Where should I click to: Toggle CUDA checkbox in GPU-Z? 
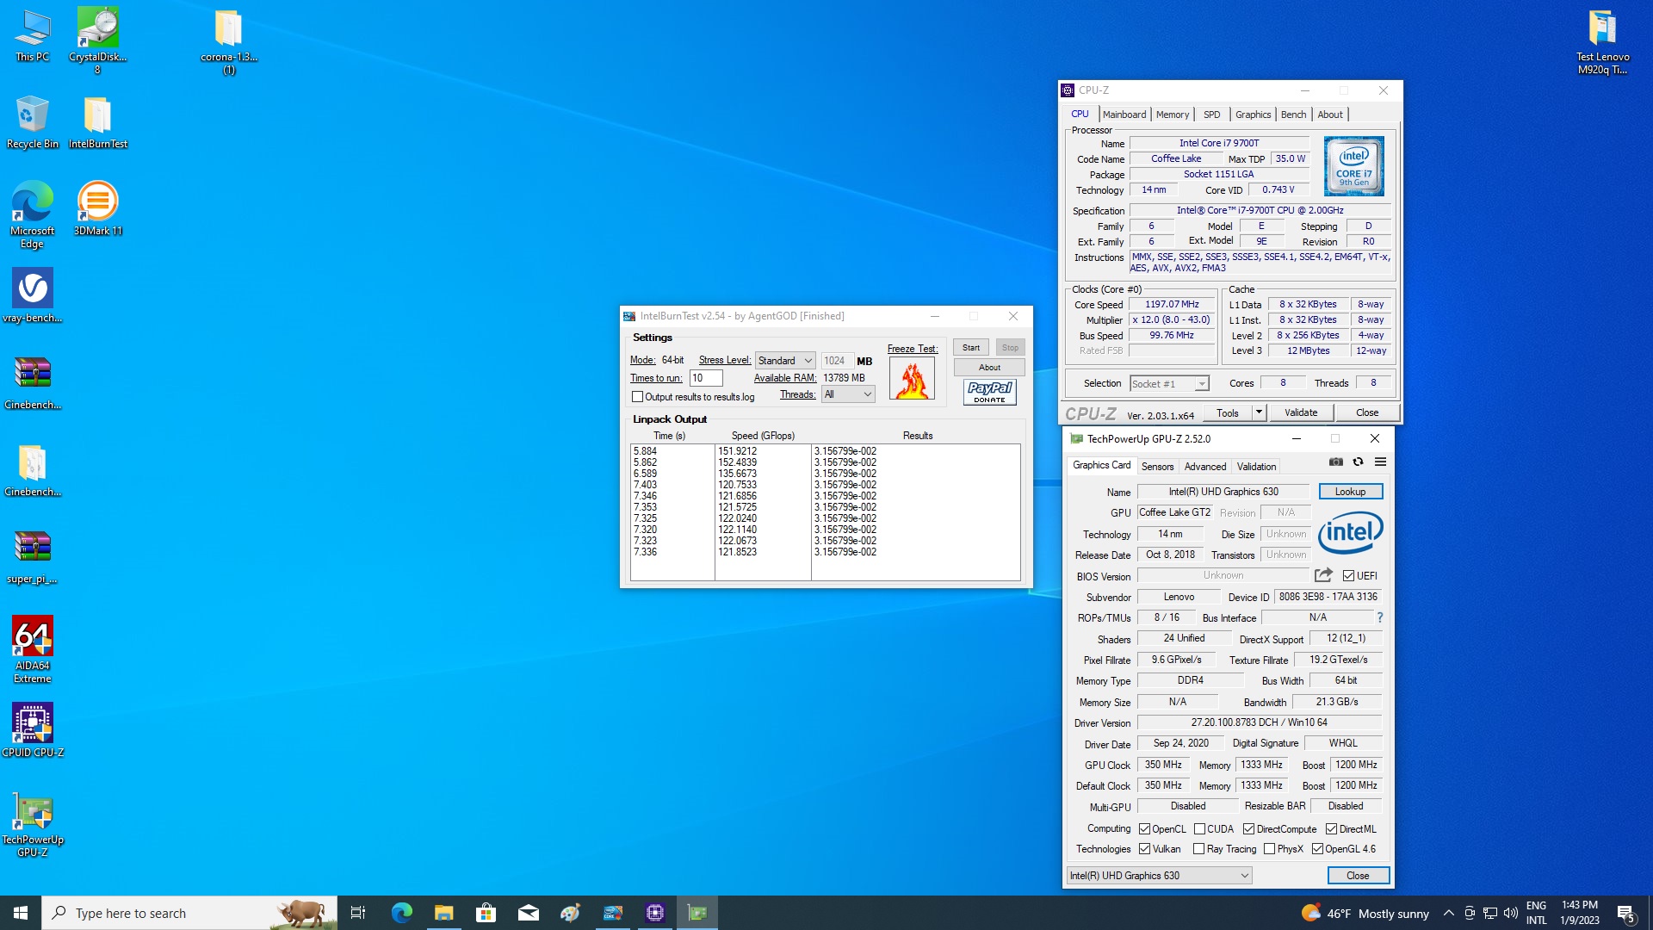click(1199, 829)
